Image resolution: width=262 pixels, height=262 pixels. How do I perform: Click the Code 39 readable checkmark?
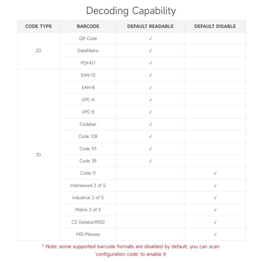(x=150, y=161)
